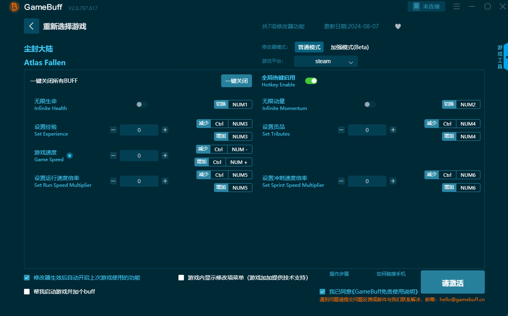Click 减少 Ctrl NUM3 hotkey for Experience
This screenshot has width=508, height=316.
coord(224,124)
